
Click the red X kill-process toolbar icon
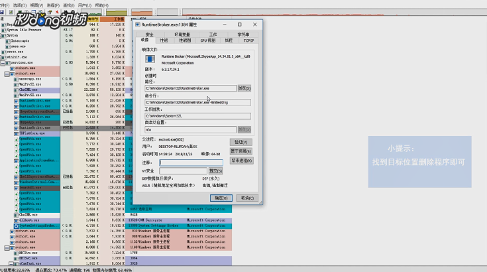coord(57,12)
